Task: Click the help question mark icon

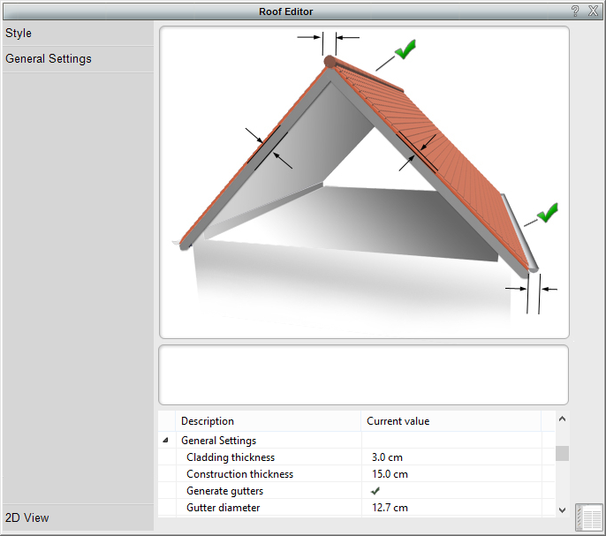Action: point(575,11)
